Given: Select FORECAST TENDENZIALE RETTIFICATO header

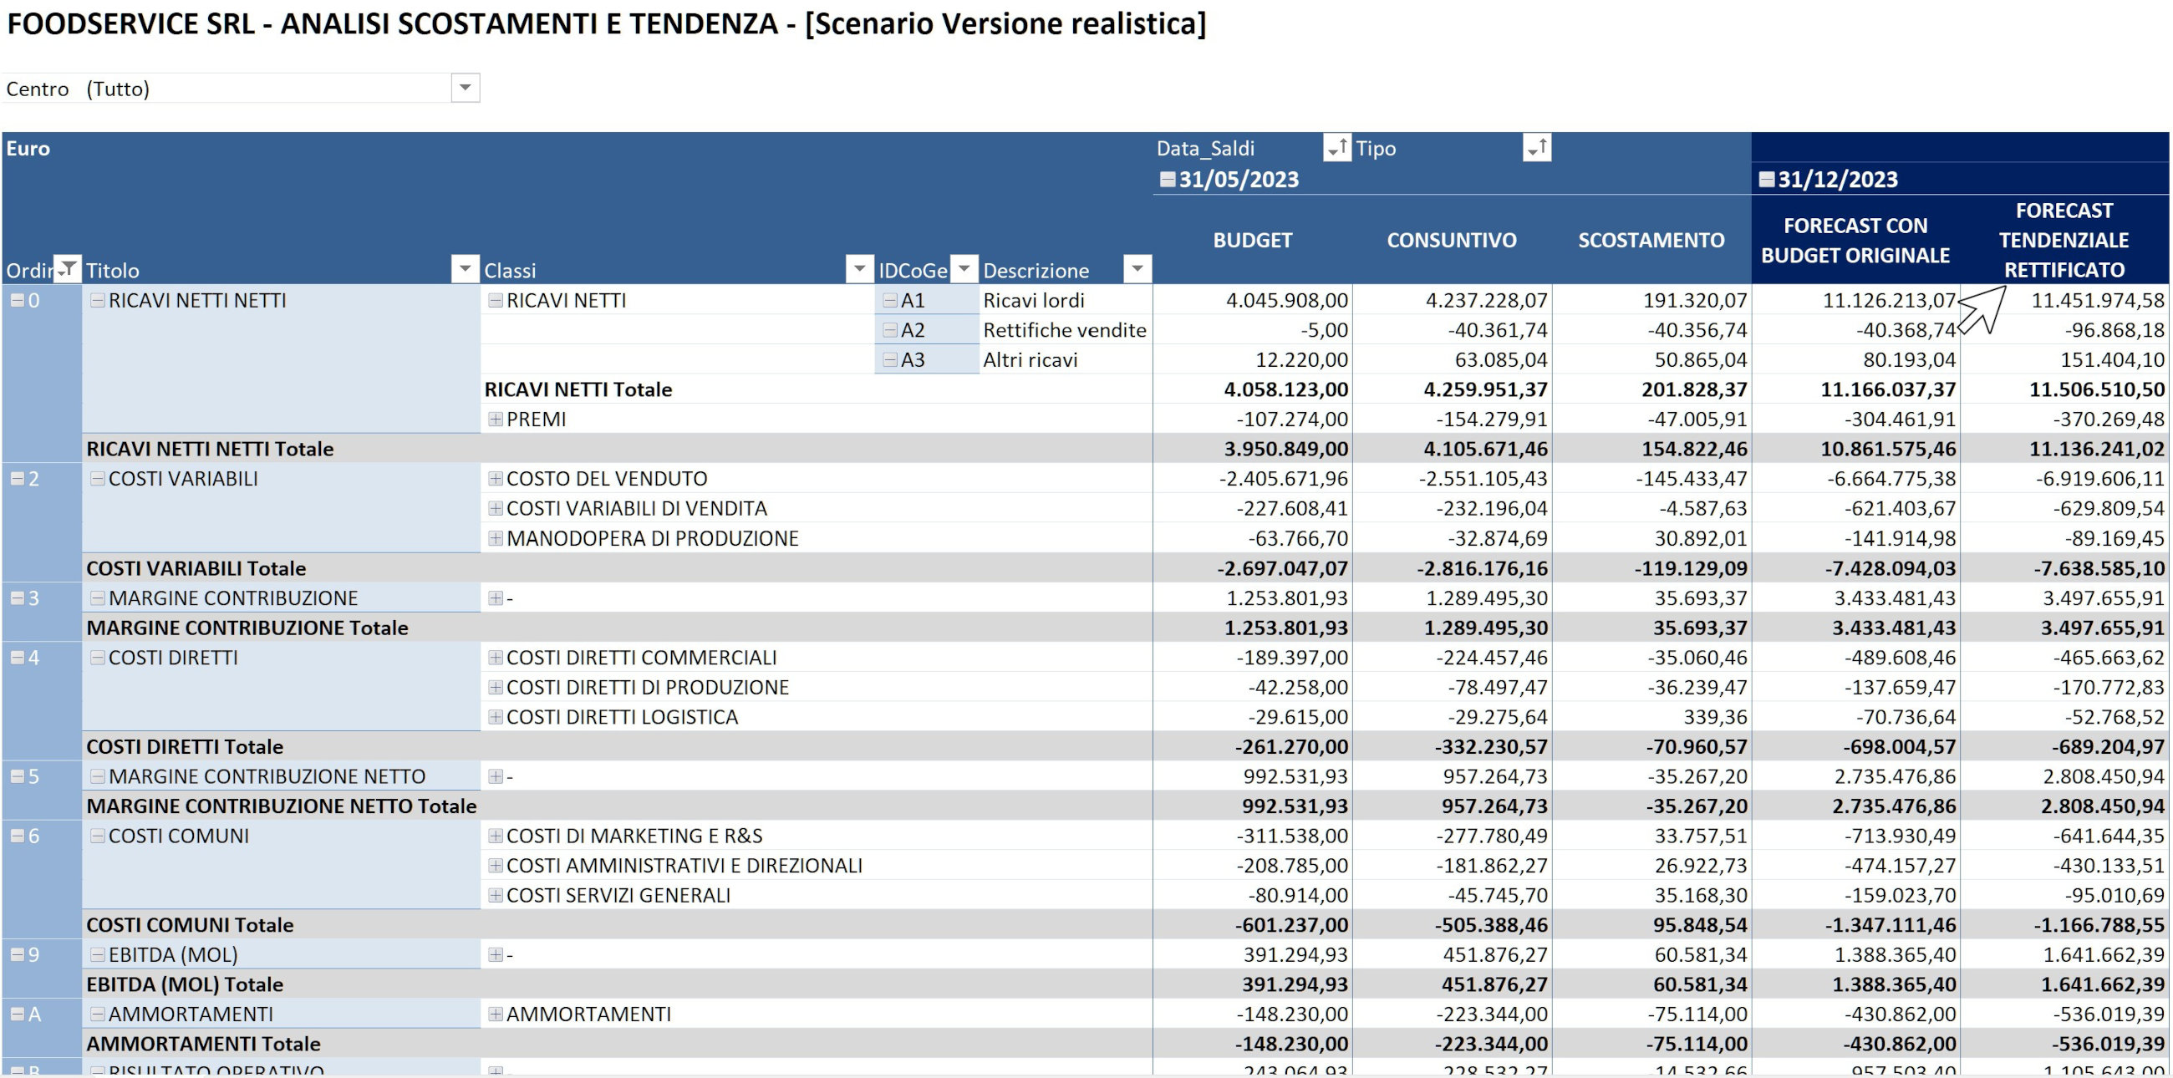Looking at the screenshot, I should 2064,241.
